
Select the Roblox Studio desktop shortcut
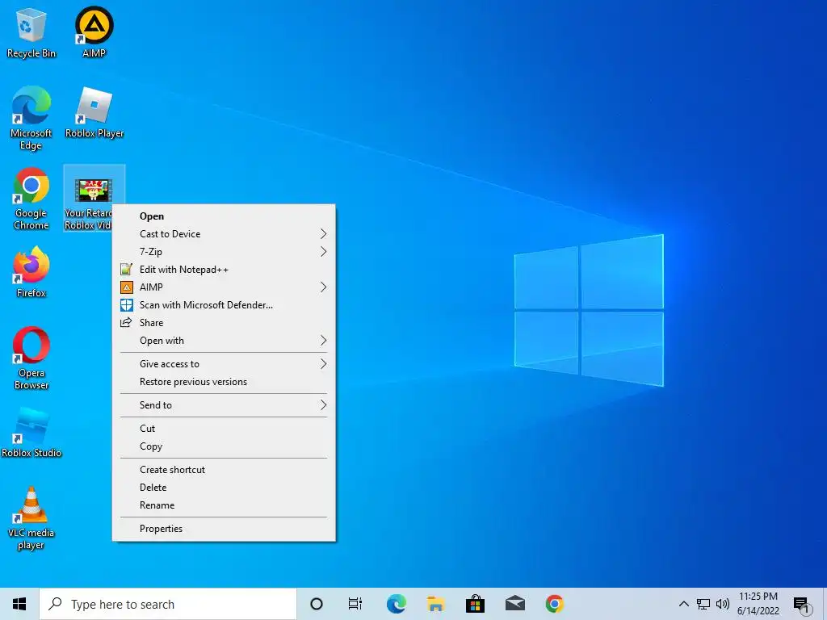tap(31, 433)
